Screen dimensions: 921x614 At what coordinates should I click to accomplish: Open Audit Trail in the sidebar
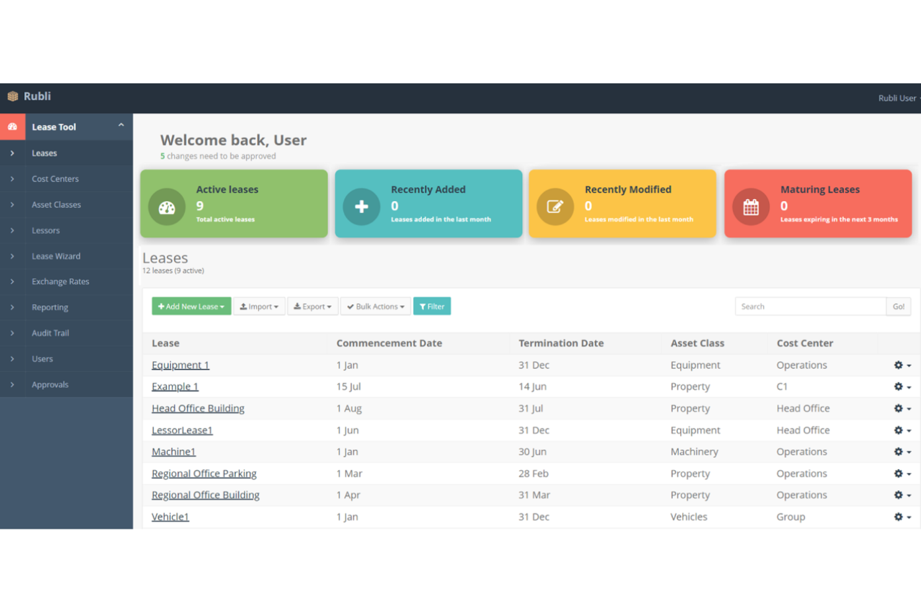[50, 333]
